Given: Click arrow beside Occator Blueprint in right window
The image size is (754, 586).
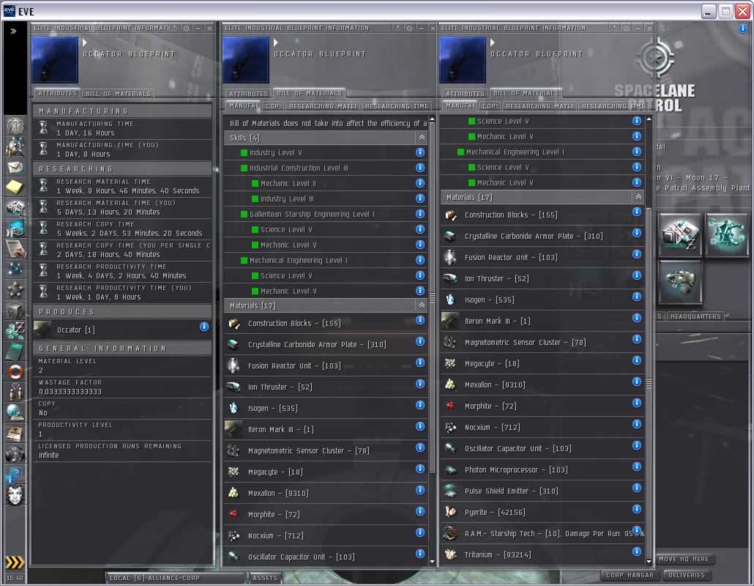Looking at the screenshot, I should click(493, 42).
